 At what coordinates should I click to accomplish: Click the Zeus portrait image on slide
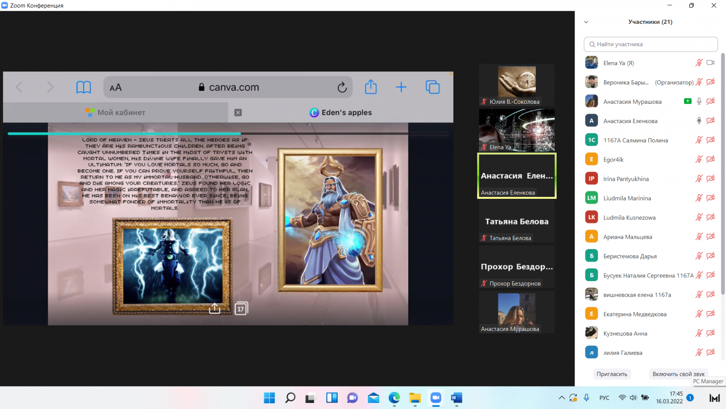pos(330,220)
